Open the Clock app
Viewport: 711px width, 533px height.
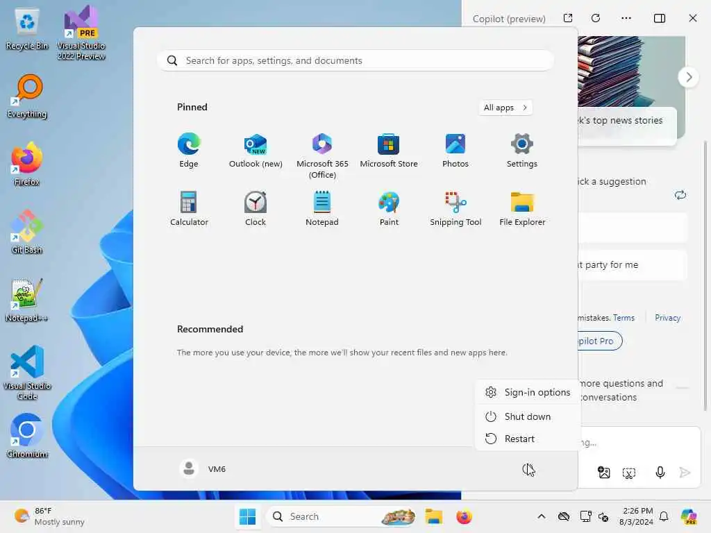pyautogui.click(x=256, y=209)
